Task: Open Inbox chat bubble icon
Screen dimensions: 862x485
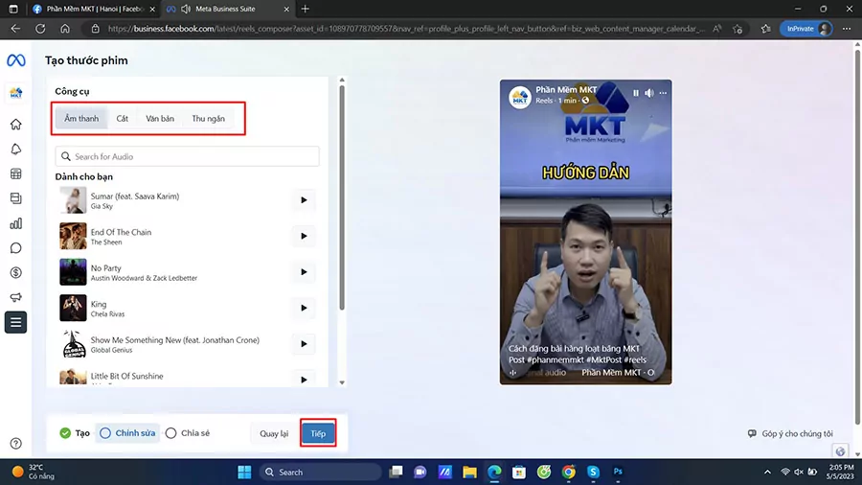Action: pos(16,248)
